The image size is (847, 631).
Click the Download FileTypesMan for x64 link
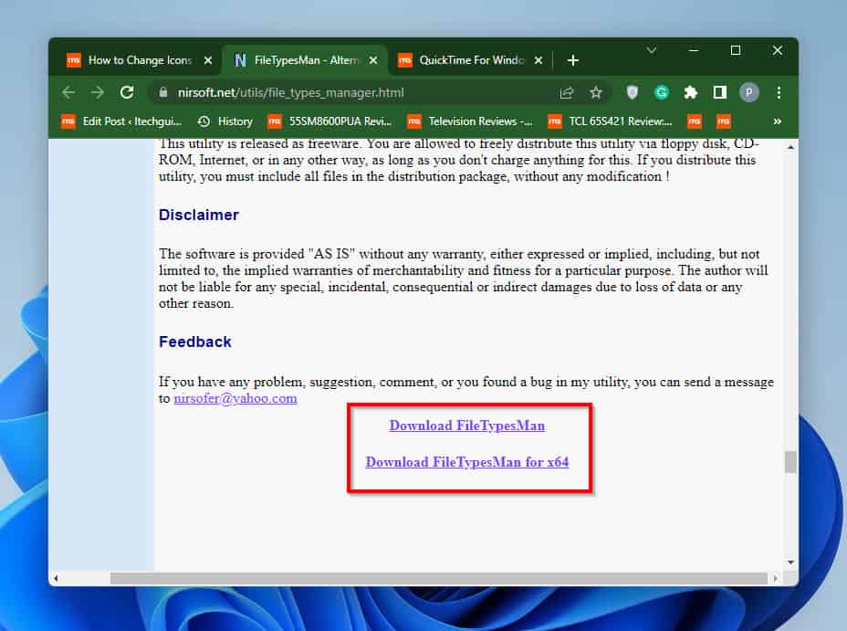[x=467, y=461]
